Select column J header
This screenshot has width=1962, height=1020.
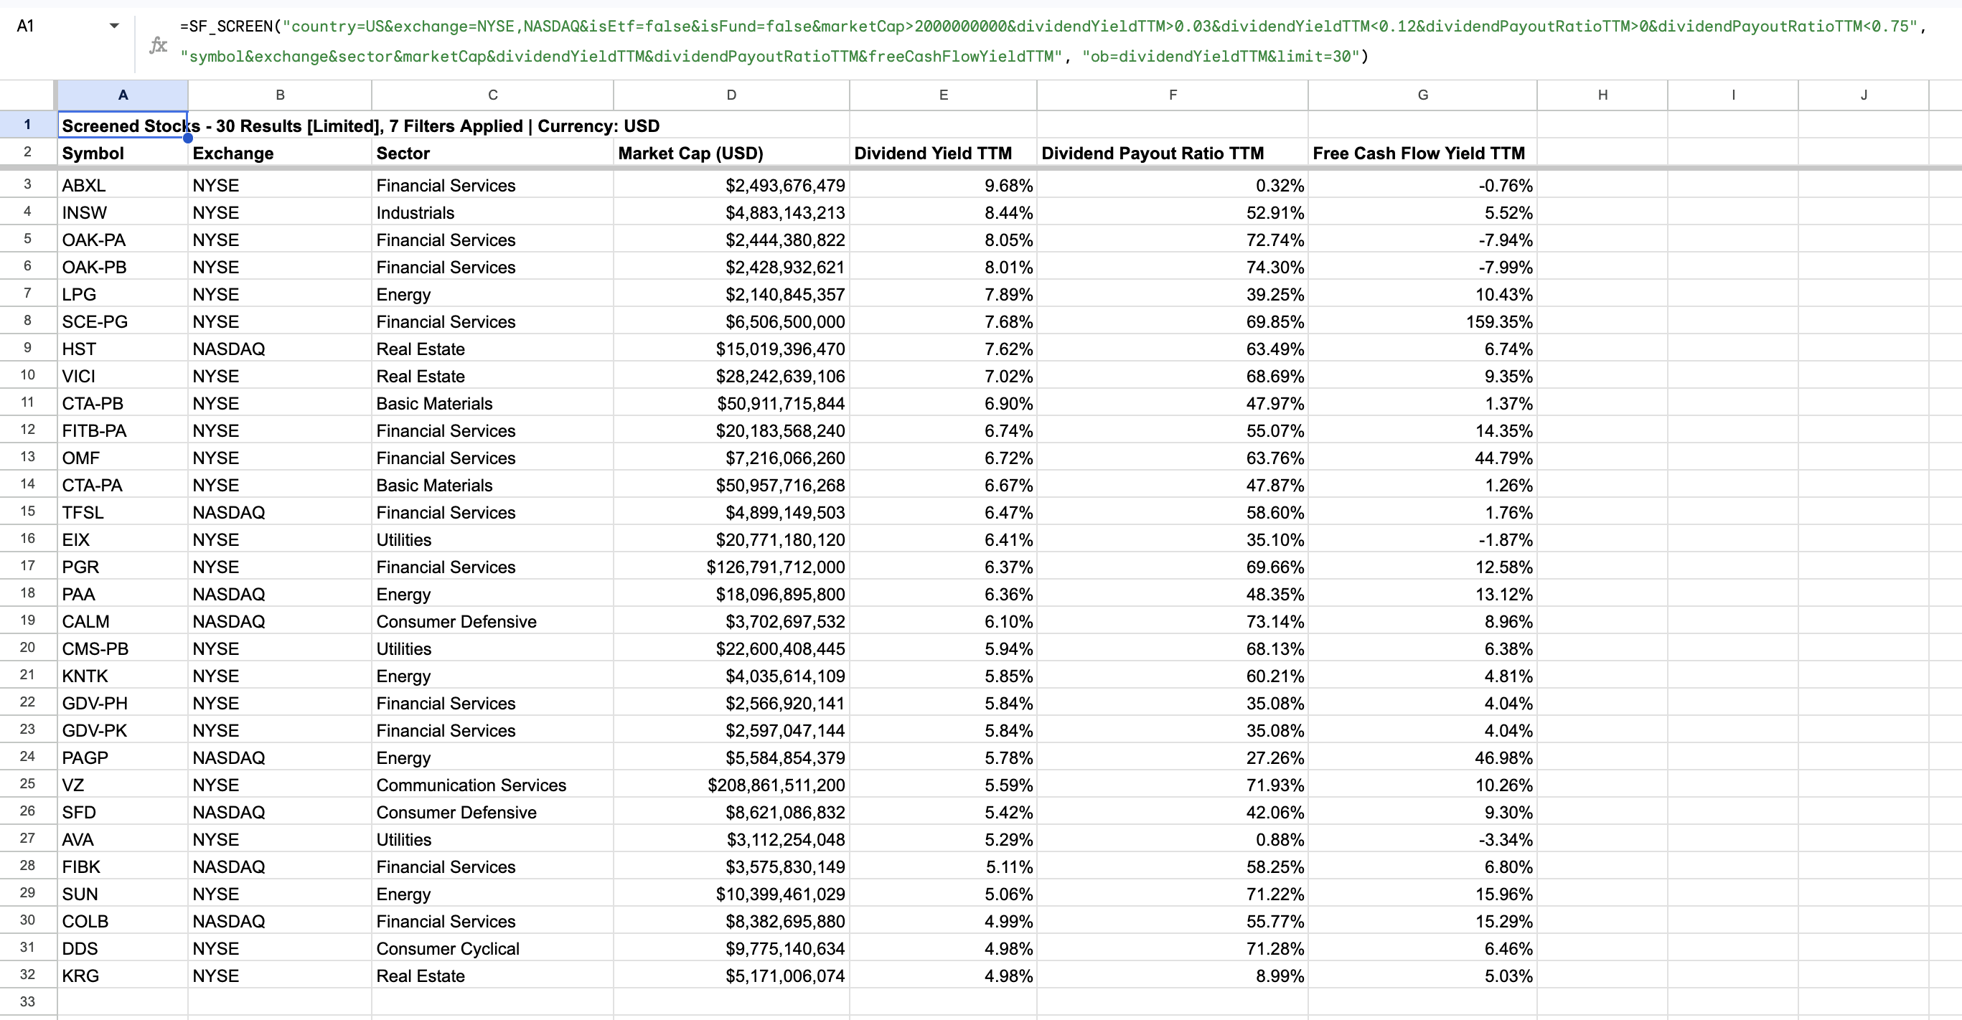1863,95
